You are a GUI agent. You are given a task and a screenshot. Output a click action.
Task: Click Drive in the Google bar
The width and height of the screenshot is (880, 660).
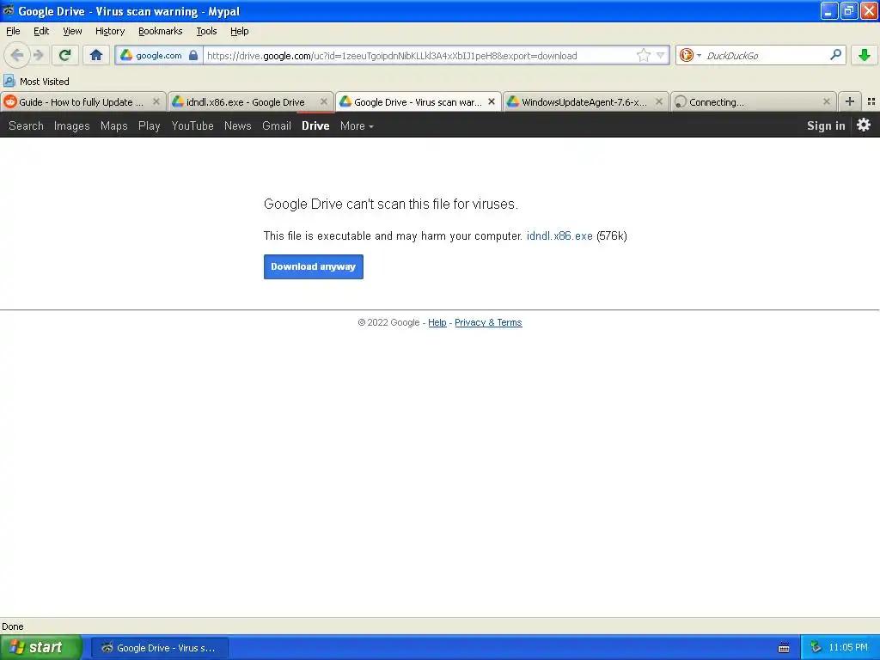315,125
